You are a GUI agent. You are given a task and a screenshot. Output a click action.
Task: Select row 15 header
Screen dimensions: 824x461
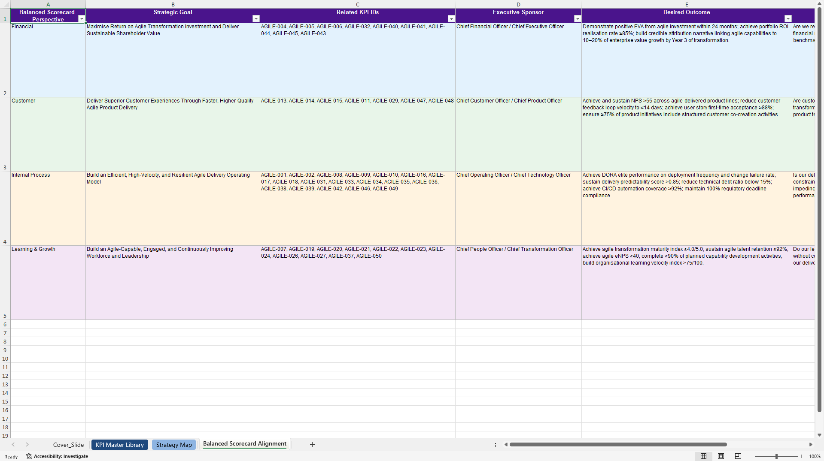5,401
